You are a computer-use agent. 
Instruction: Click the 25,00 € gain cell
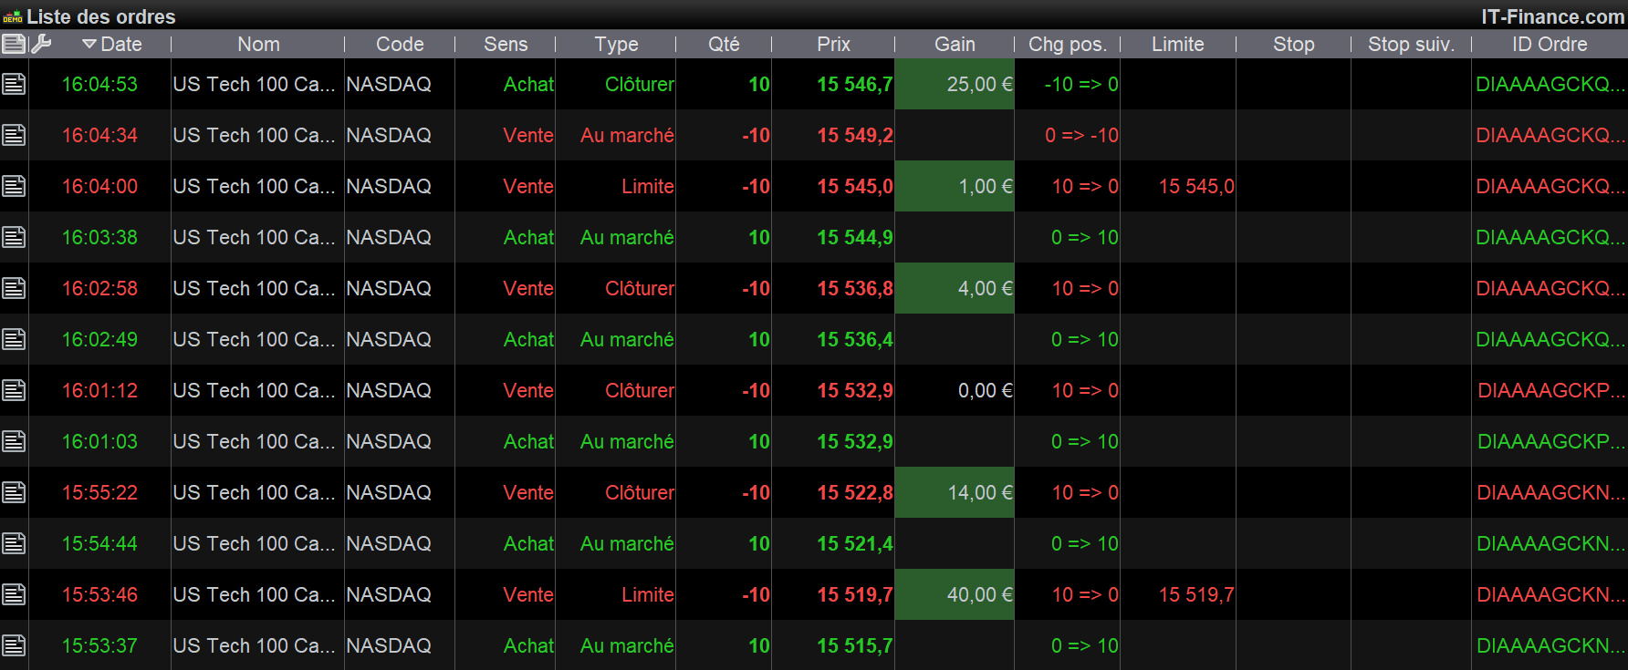(x=955, y=84)
